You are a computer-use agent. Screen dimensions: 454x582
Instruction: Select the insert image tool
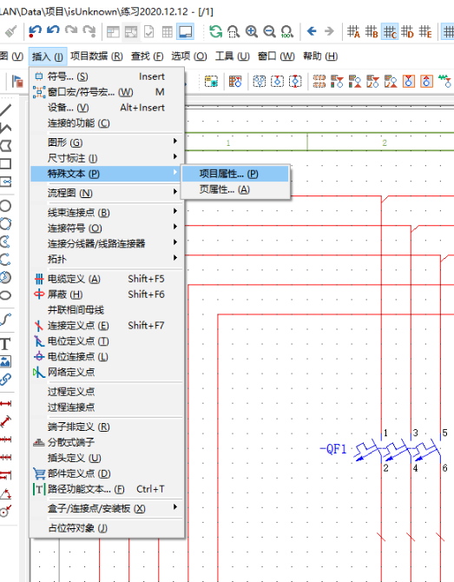point(5,361)
